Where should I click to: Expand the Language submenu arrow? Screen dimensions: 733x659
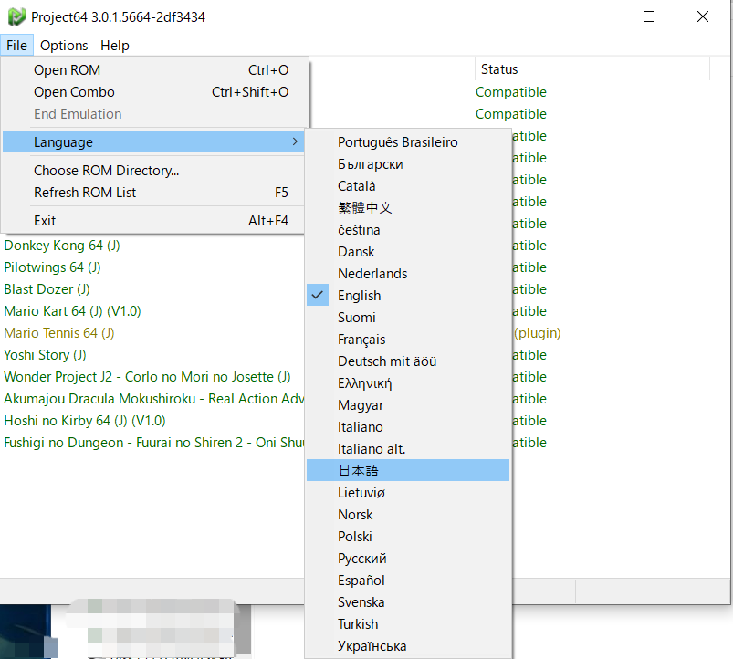(295, 141)
